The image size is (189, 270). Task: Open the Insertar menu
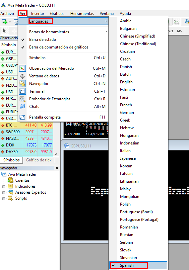(x=37, y=13)
